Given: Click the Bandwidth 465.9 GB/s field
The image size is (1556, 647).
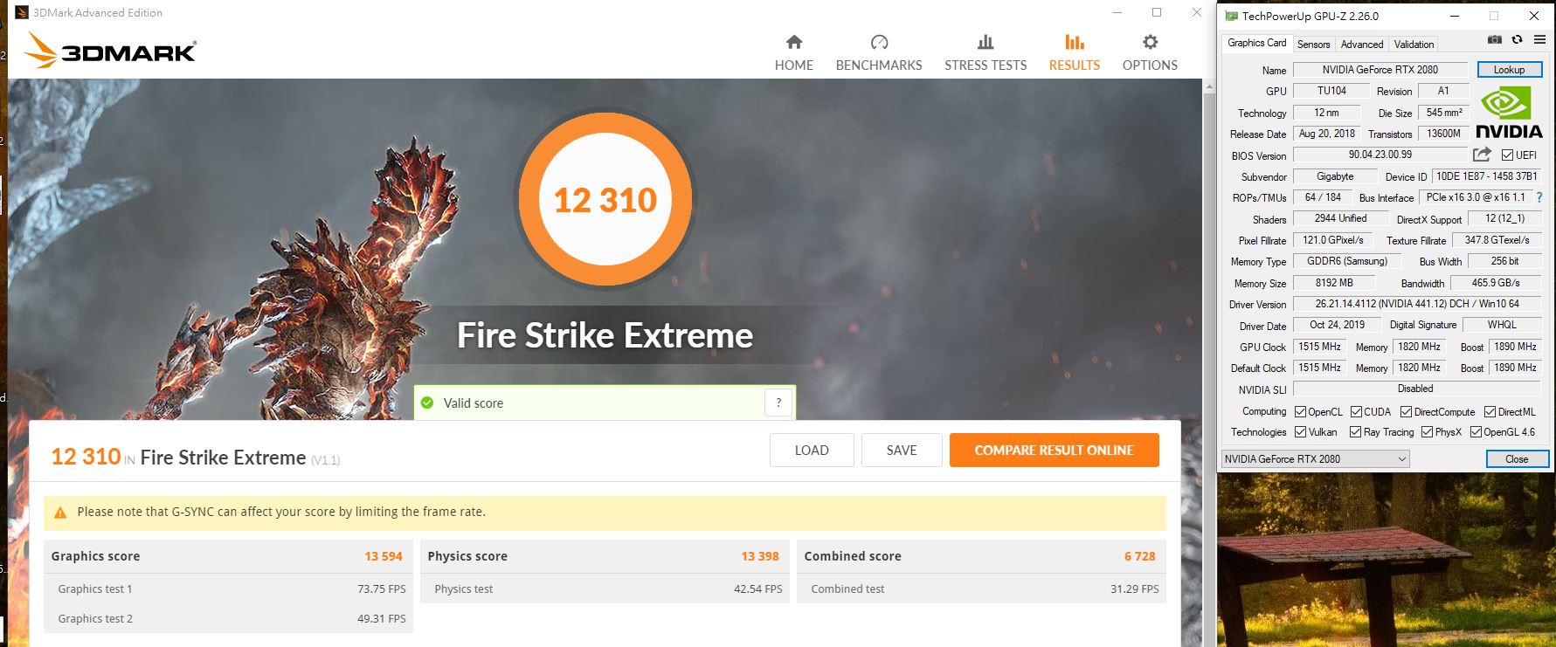Looking at the screenshot, I should pyautogui.click(x=1496, y=283).
